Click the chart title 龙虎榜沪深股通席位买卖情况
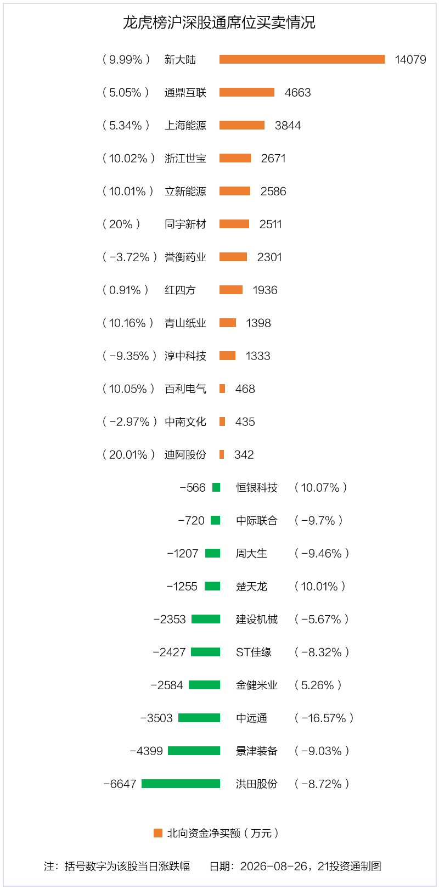 [219, 22]
